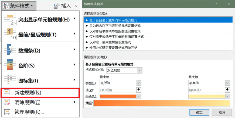The width and height of the screenshot is (235, 118).
Task: Click the 数据条 data bars icon
Action: coord(10,50)
